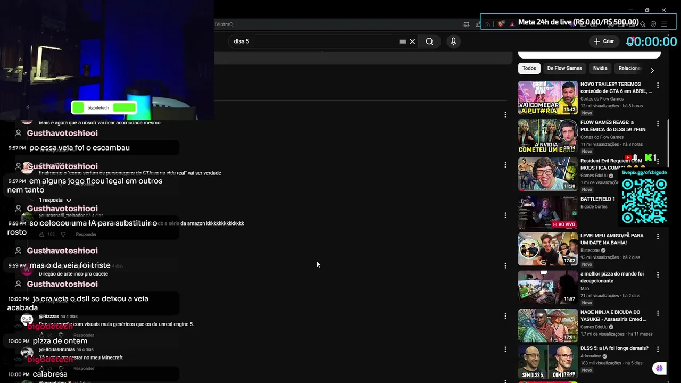Screen dimensions: 681x383
Task: Visit the Adrenaline channel link
Action: pos(591,356)
